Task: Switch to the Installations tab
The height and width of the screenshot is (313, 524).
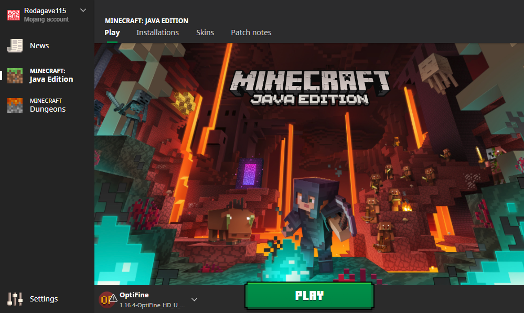Action: (157, 33)
